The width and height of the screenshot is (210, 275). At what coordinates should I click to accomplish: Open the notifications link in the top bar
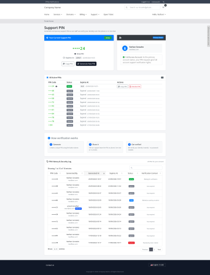click(x=52, y=2)
